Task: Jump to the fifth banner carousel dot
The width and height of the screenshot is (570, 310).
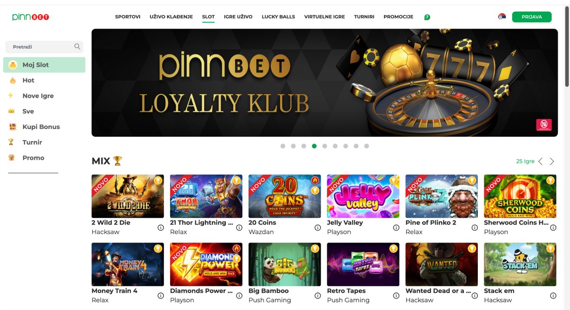Action: tap(324, 146)
